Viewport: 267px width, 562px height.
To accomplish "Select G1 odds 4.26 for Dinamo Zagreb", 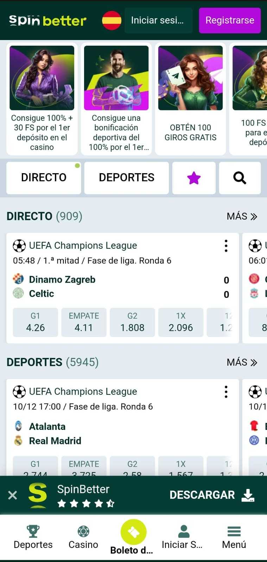I will 35,322.
